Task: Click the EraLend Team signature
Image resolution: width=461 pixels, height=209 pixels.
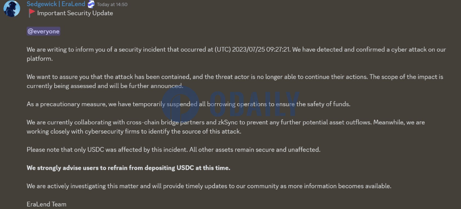Action: coord(47,204)
